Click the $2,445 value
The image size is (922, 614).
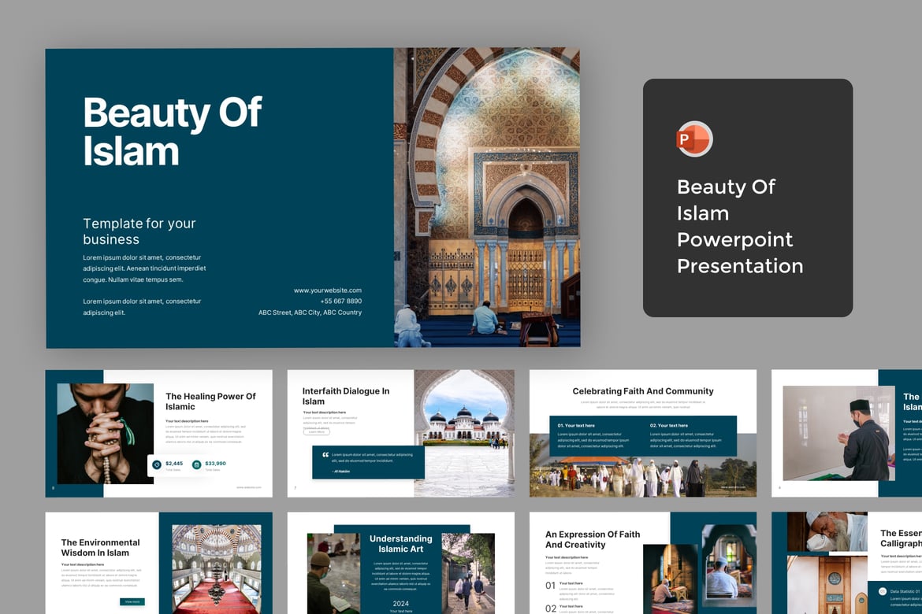tap(174, 464)
